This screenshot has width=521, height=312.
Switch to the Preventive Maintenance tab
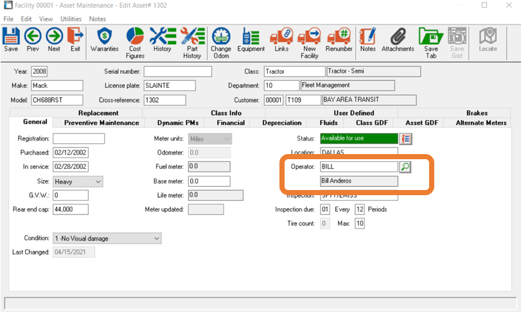pos(101,123)
